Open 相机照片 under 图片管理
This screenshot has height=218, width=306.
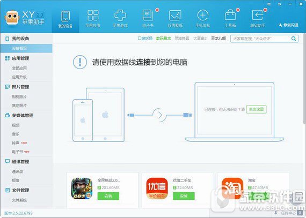[19, 96]
